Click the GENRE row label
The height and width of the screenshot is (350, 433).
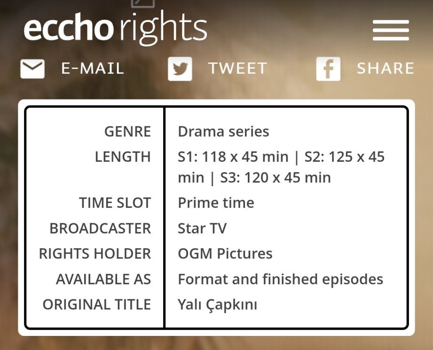(x=127, y=131)
